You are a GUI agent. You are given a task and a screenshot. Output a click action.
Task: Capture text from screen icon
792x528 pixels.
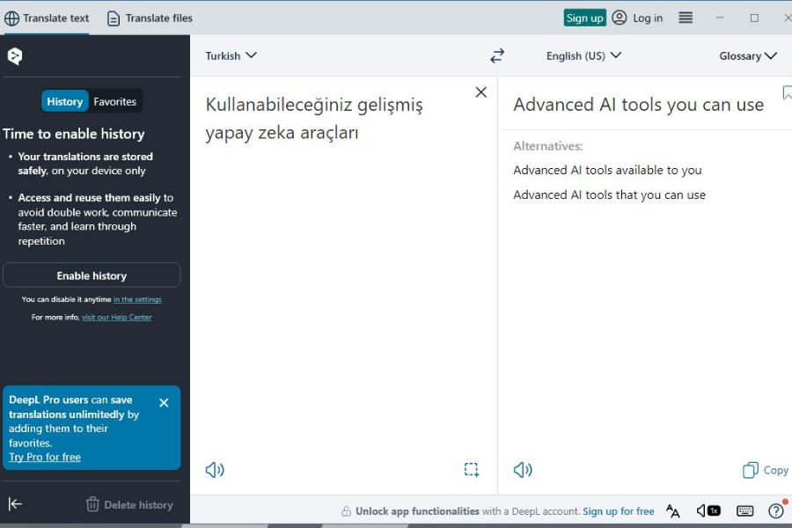tap(472, 470)
